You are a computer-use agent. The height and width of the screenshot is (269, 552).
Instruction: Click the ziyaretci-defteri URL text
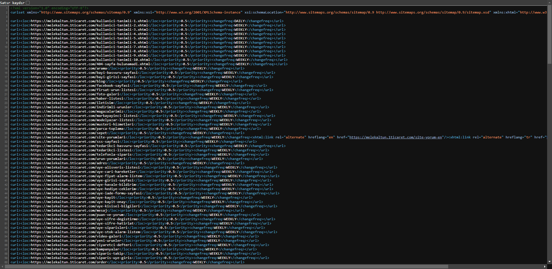pyautogui.click(x=81, y=245)
